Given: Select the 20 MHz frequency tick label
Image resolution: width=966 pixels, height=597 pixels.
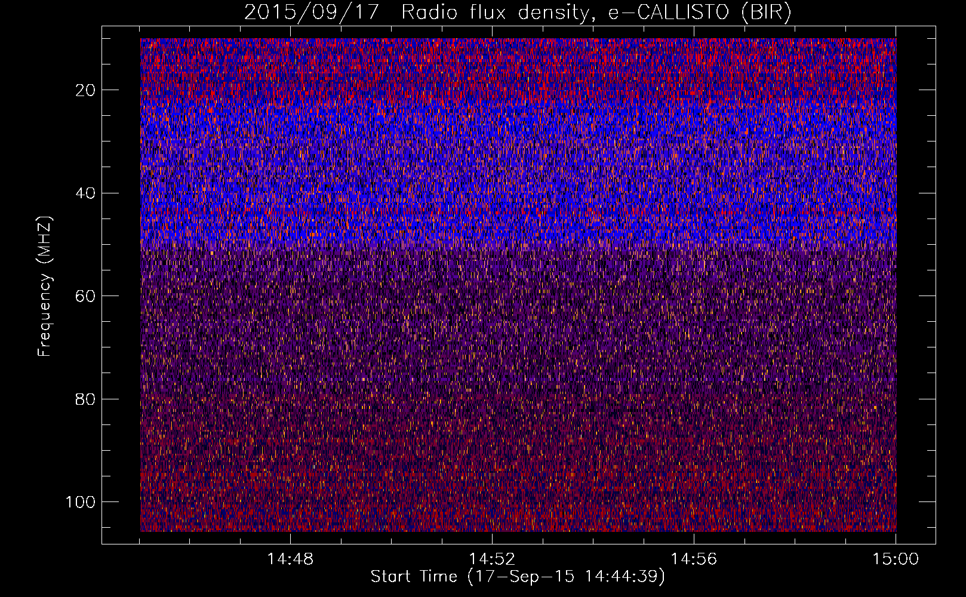Looking at the screenshot, I should pos(86,90).
